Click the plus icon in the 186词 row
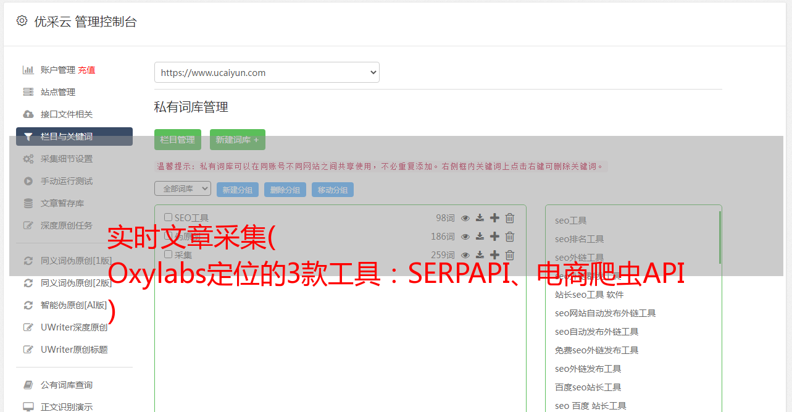The height and width of the screenshot is (412, 792). point(494,236)
